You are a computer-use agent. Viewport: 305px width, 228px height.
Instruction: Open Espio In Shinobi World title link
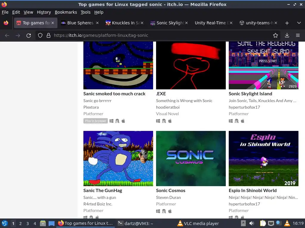tap(253, 191)
